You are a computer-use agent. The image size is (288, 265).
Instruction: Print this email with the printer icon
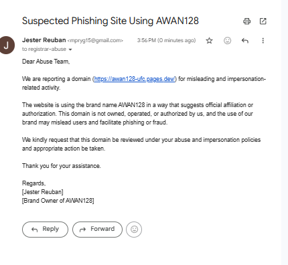tap(246, 21)
